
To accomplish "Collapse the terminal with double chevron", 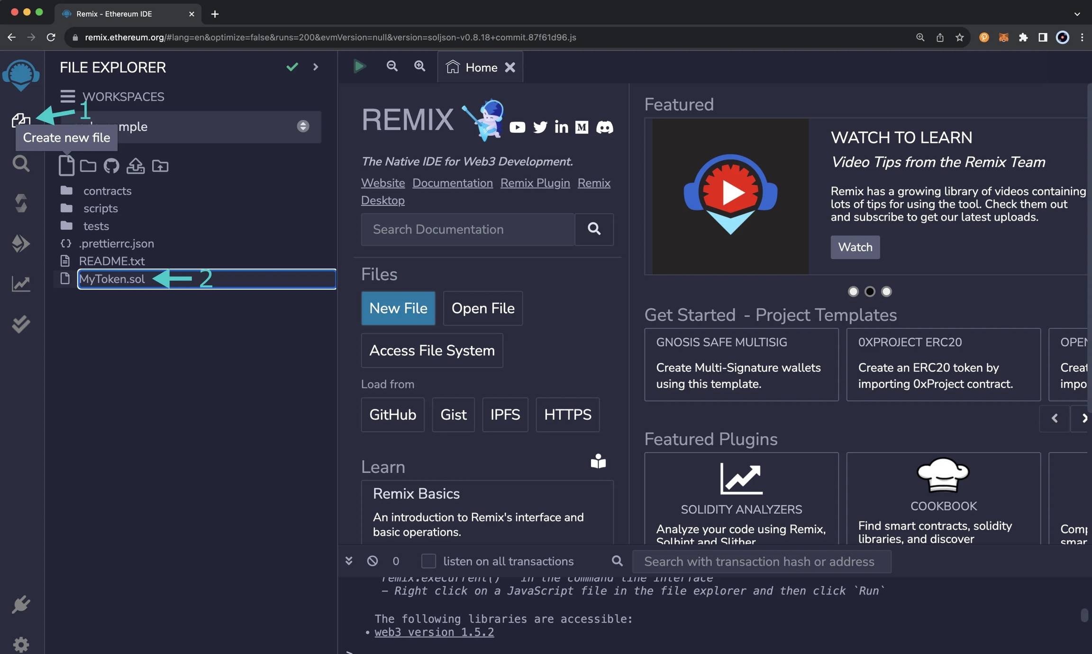I will (x=349, y=561).
